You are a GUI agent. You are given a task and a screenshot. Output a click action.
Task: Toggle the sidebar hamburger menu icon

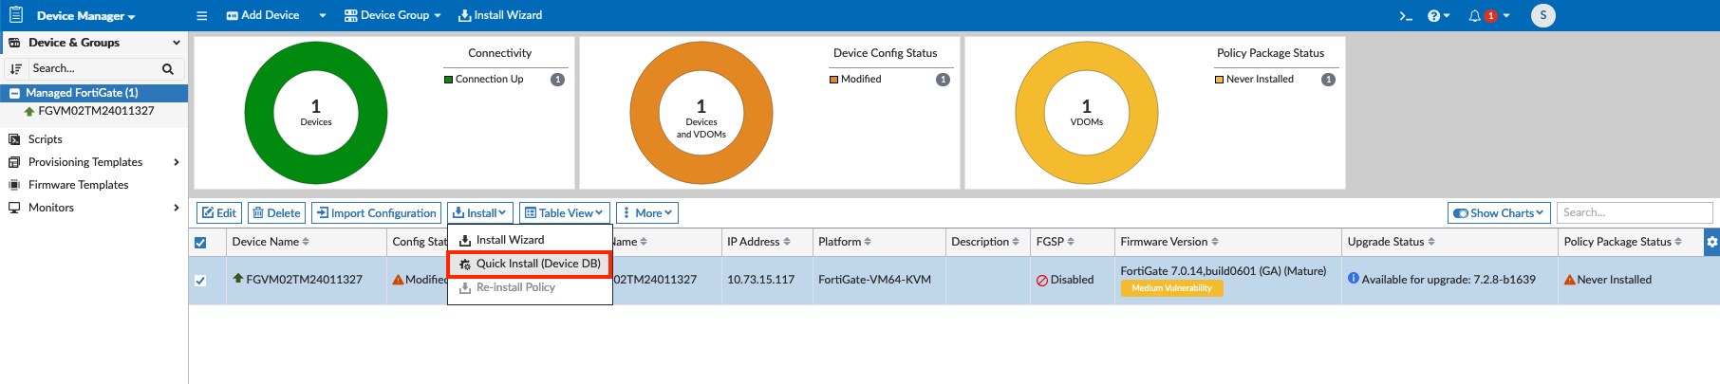[201, 16]
